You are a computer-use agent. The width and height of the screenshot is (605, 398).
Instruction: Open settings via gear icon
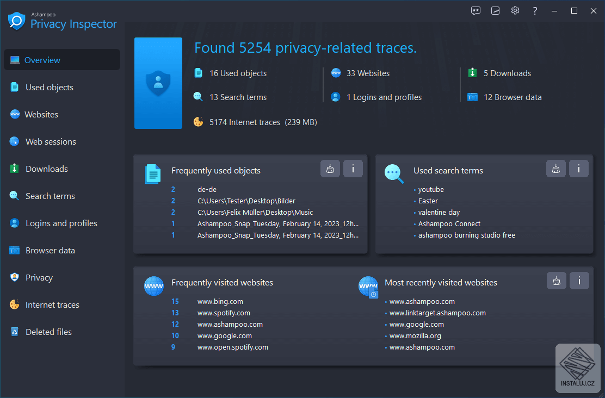pos(515,10)
